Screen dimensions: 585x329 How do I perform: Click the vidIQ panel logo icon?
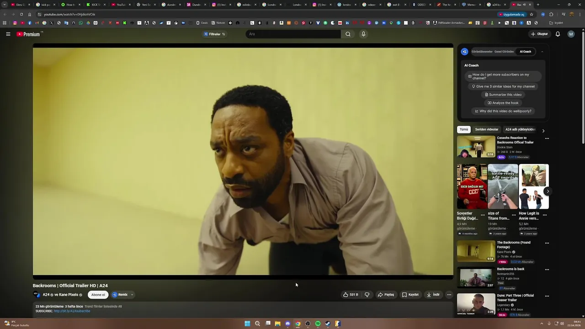point(464,52)
